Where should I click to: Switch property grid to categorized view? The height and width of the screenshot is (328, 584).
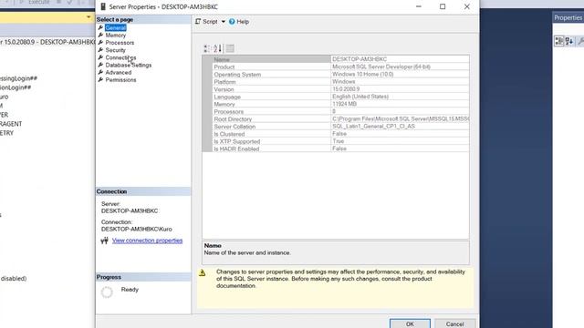(x=207, y=48)
